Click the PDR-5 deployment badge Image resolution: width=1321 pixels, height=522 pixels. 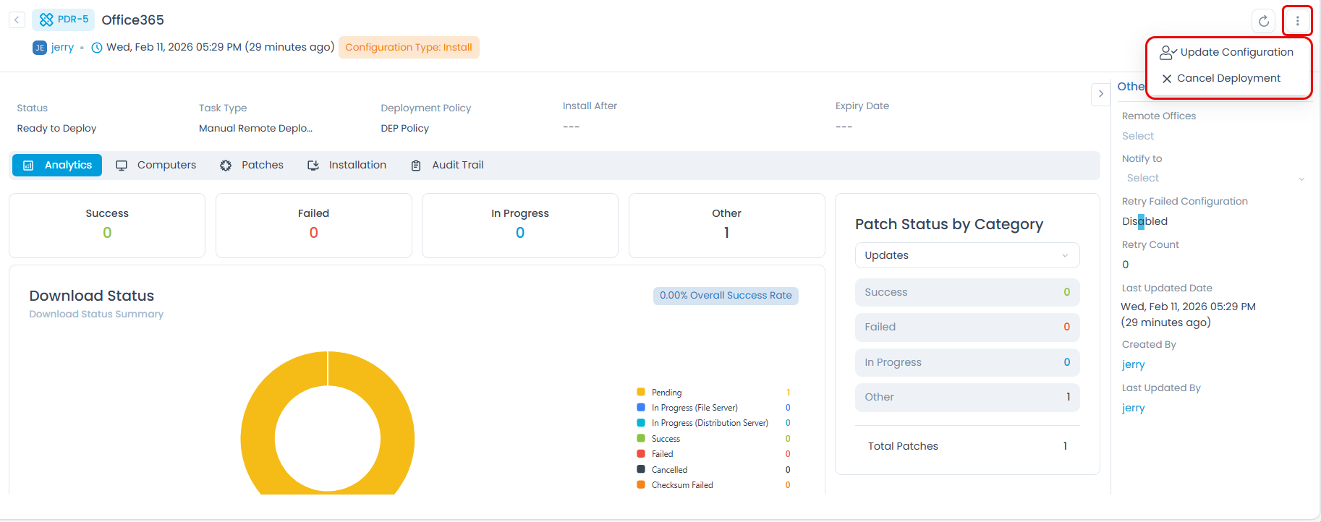pos(64,20)
